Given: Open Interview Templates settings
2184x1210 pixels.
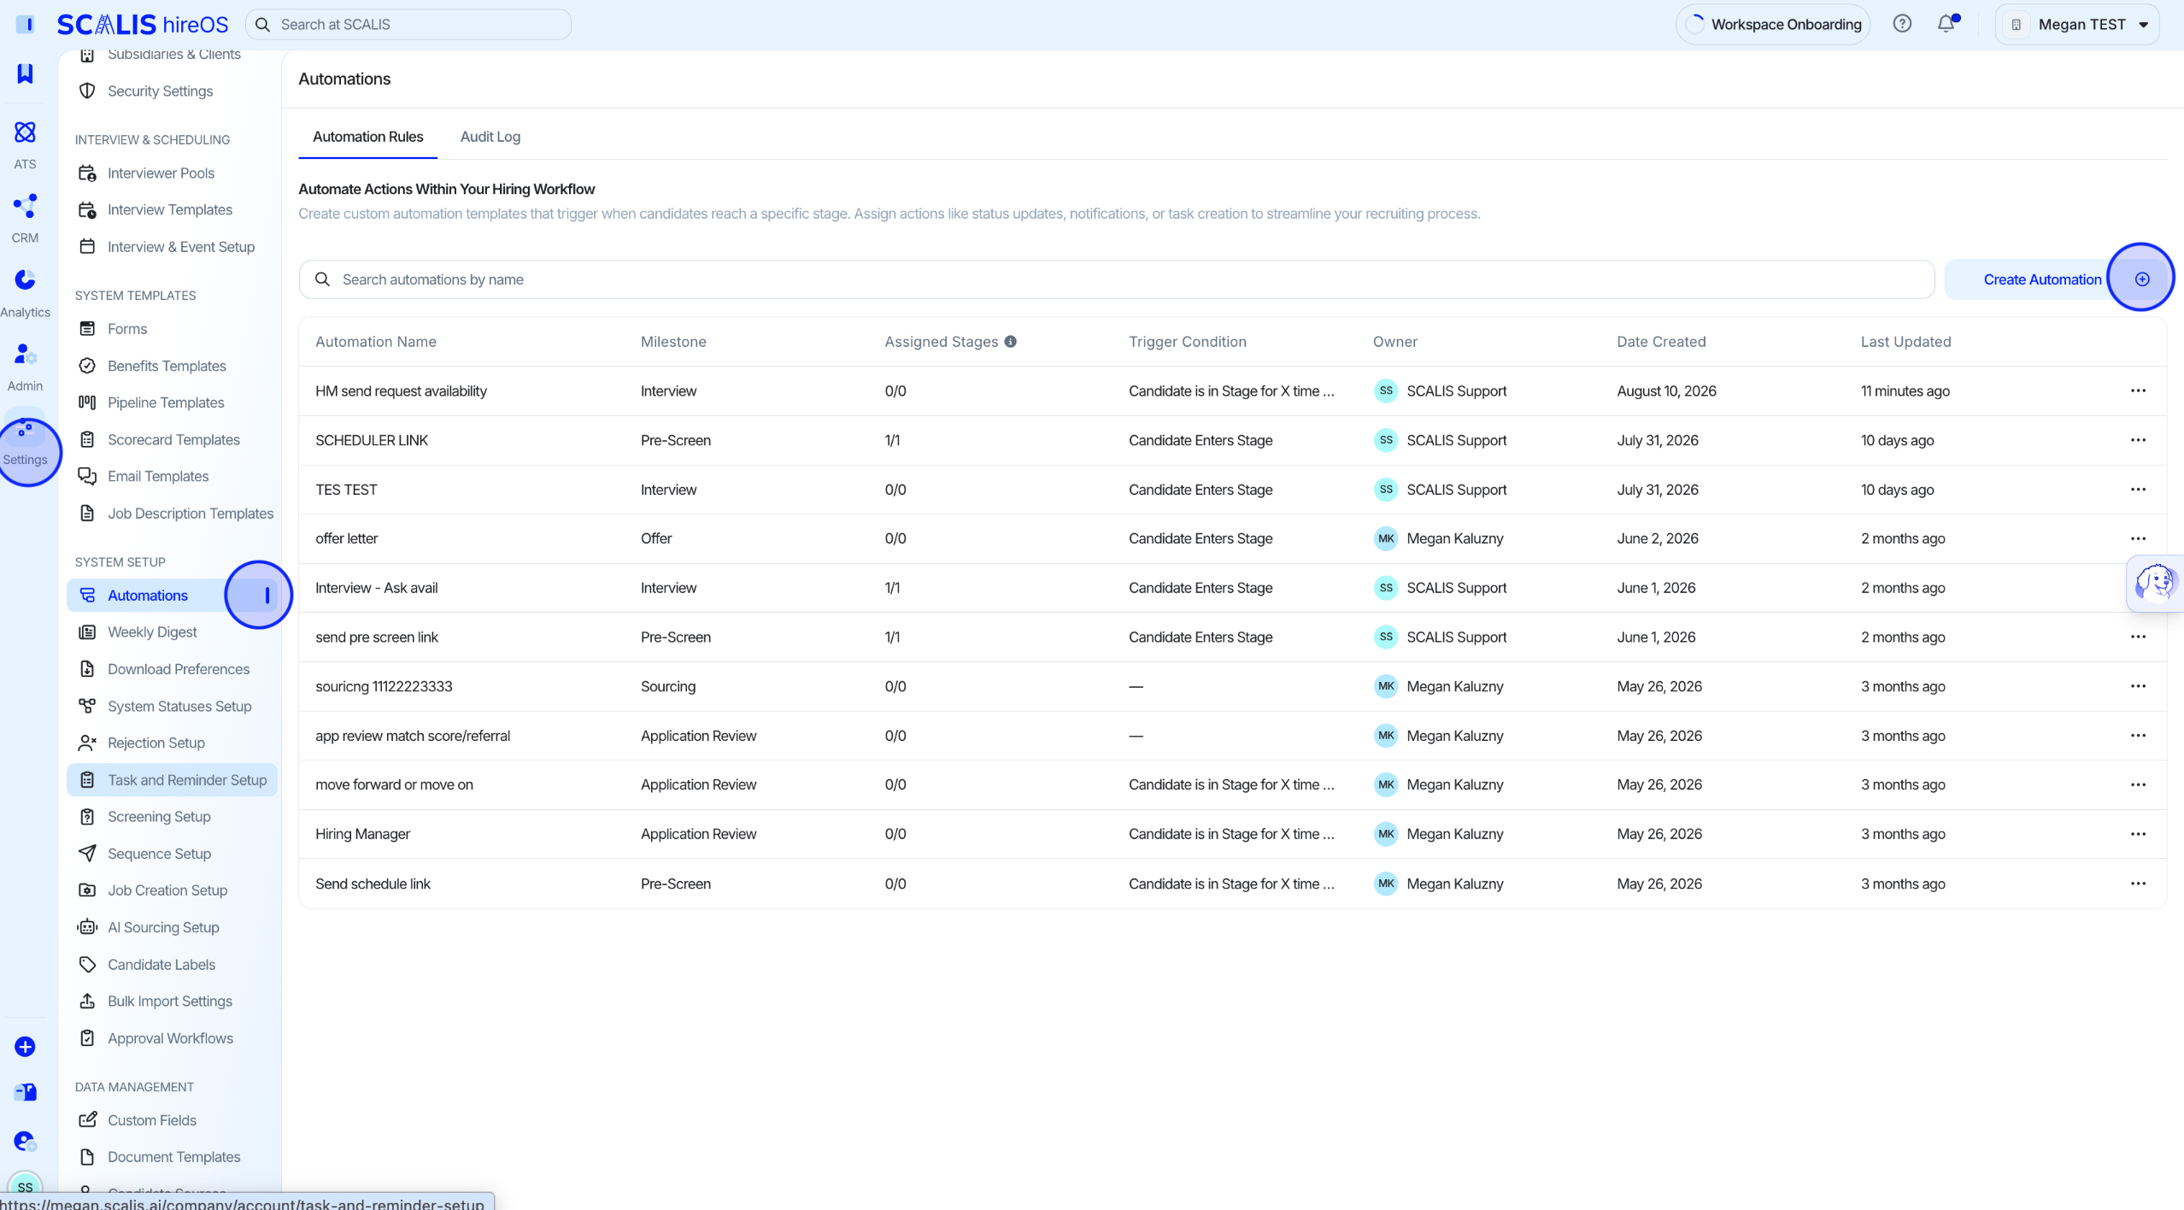Looking at the screenshot, I should [x=169, y=209].
